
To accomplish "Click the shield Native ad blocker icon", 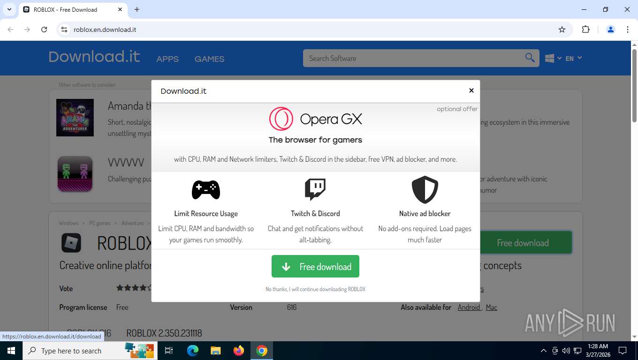I will pyautogui.click(x=425, y=189).
